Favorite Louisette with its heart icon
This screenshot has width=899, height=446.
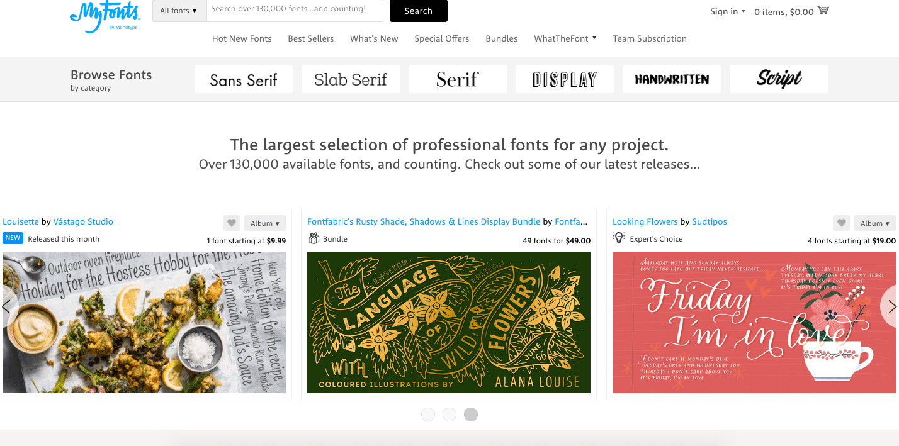[231, 223]
